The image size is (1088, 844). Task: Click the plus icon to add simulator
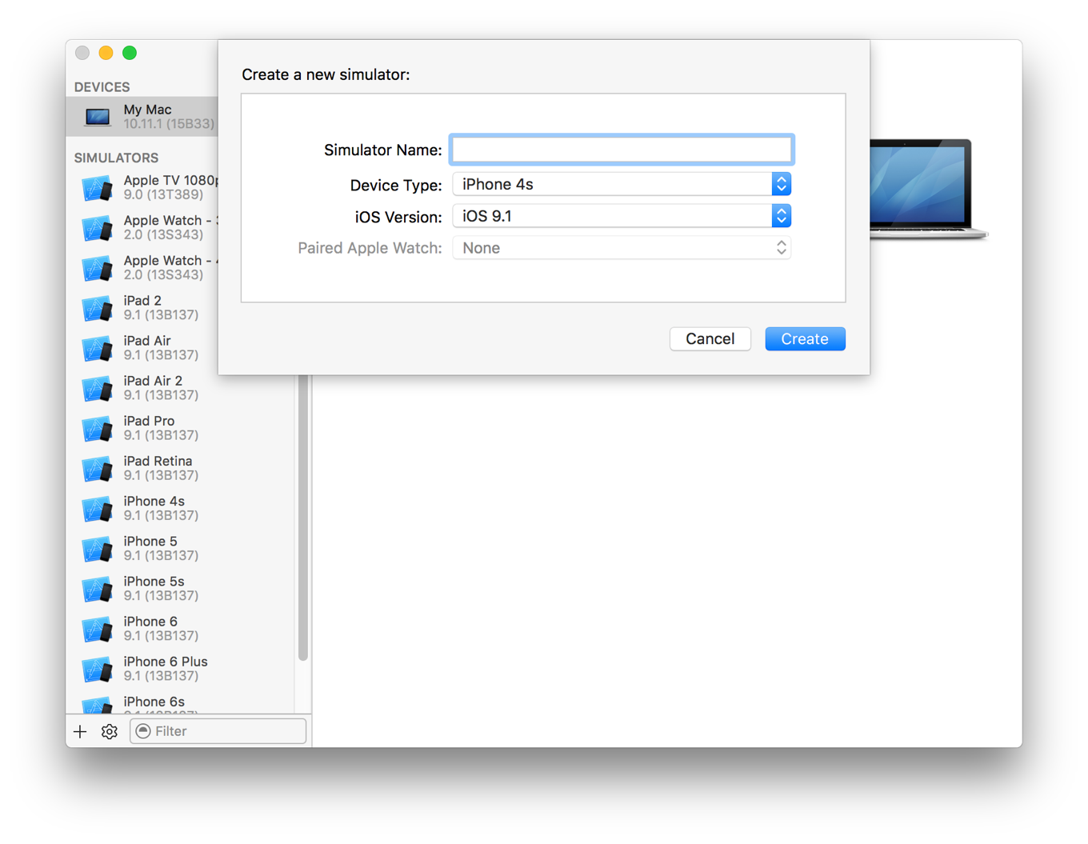[x=80, y=731]
